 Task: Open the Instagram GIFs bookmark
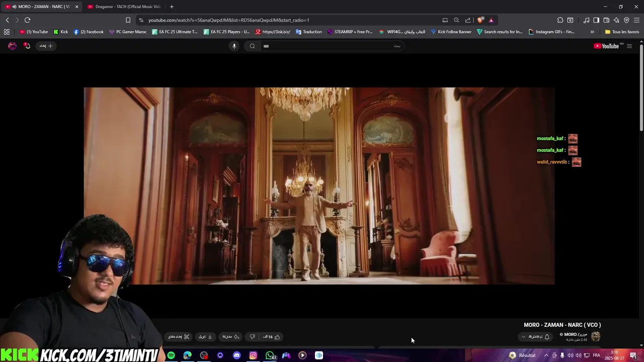pos(551,32)
